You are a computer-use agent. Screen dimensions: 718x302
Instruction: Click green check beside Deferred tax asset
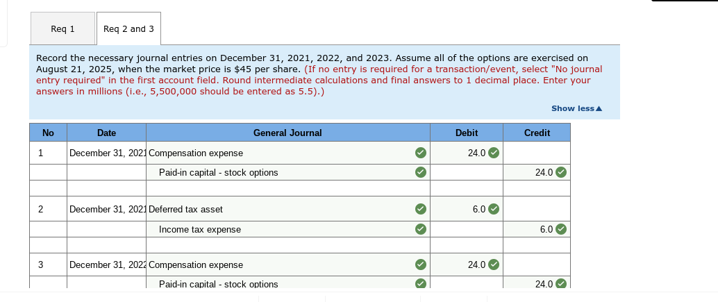coord(420,209)
